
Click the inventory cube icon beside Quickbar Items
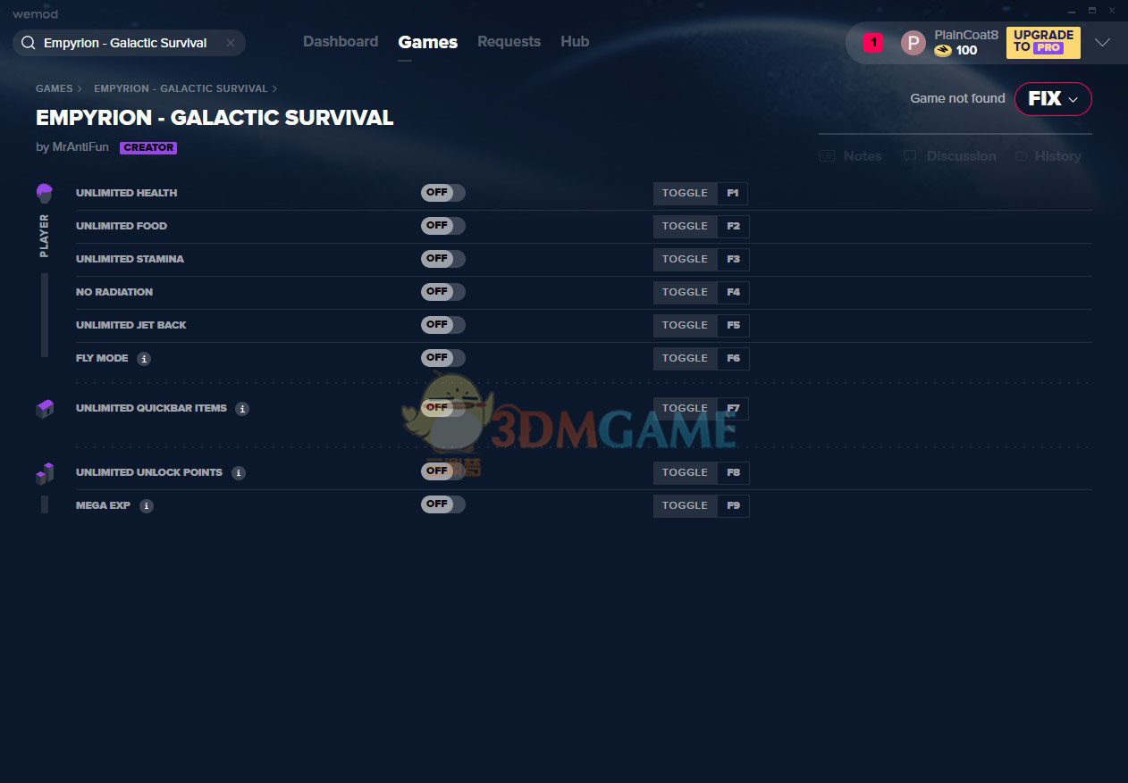(45, 409)
